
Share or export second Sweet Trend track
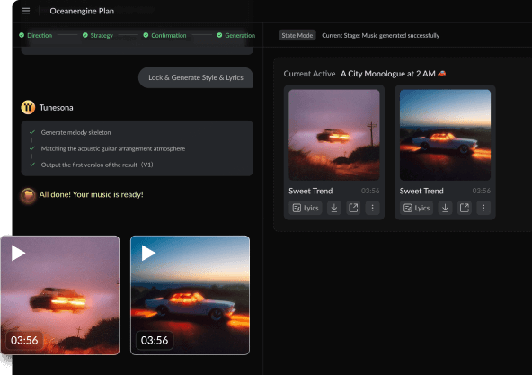pos(464,208)
